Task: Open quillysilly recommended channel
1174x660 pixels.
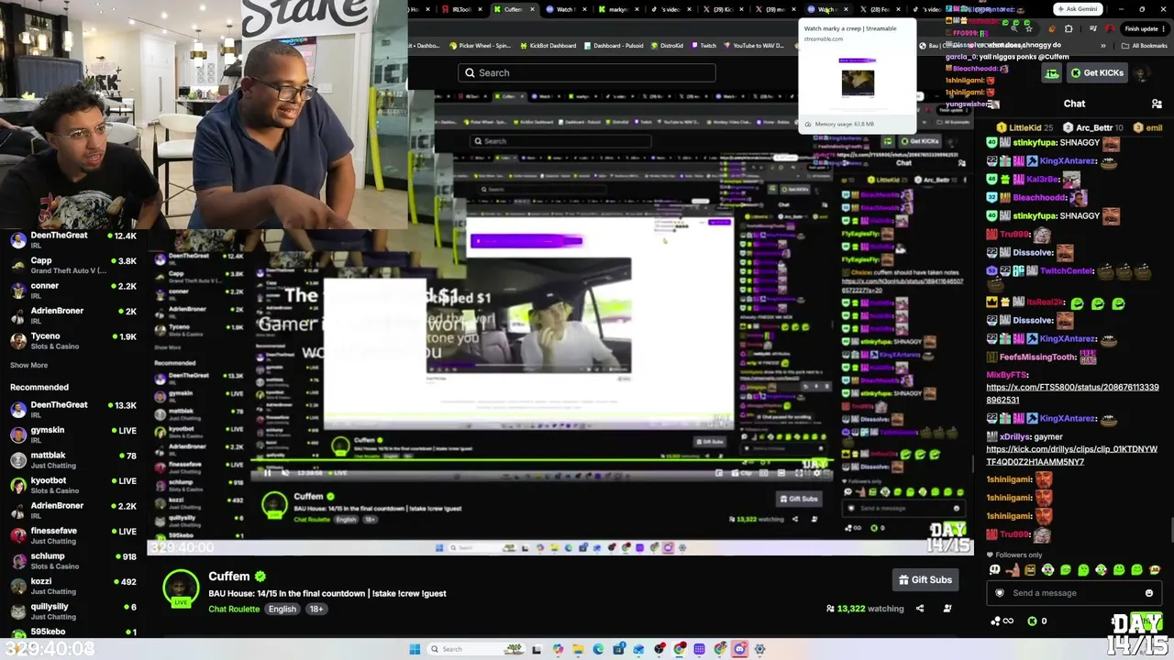Action: 73,610
